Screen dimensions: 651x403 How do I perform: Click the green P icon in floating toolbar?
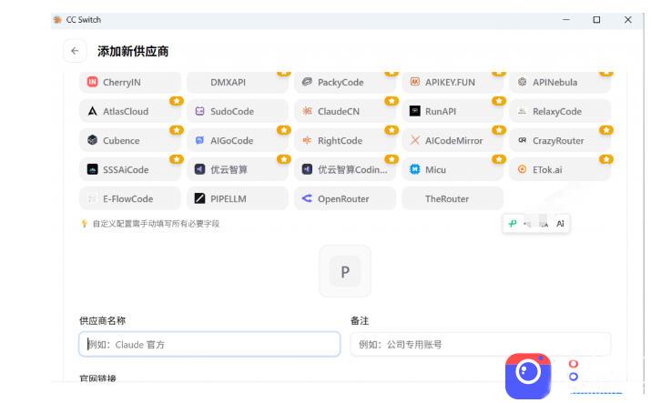pos(513,224)
